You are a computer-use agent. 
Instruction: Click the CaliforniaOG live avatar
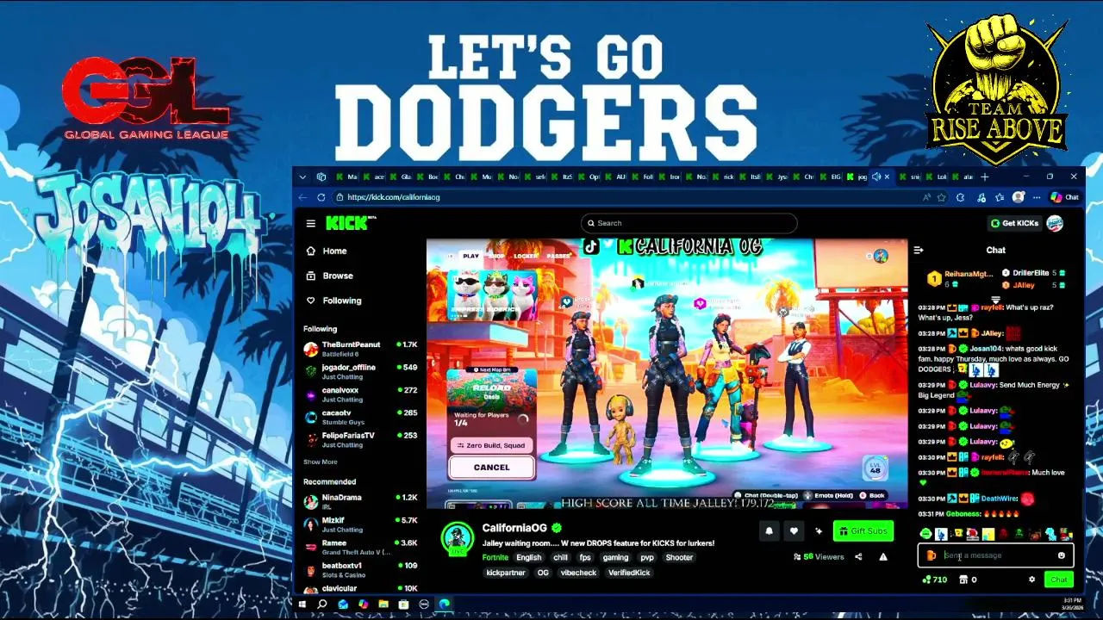[457, 539]
